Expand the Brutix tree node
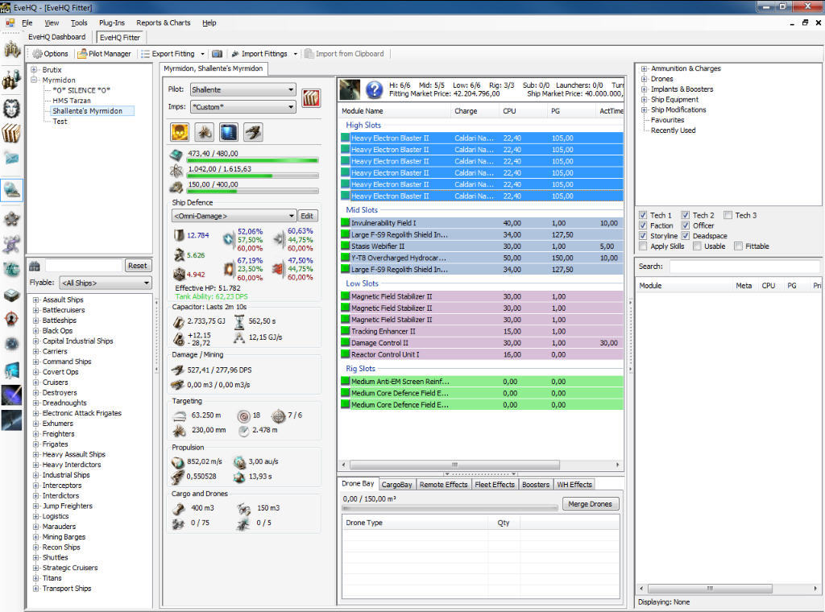This screenshot has height=612, width=825. tap(35, 70)
